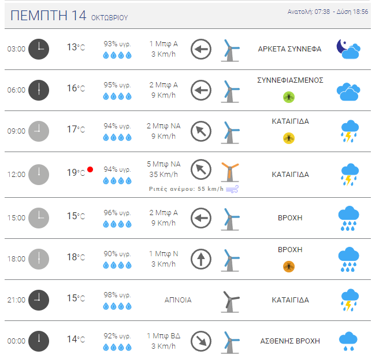
Task: Click the sunrise and sunset times text
Action: pos(328,12)
